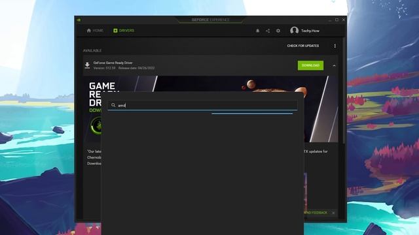Click the green Download button
Screen dimensions: 419x235
coord(310,65)
